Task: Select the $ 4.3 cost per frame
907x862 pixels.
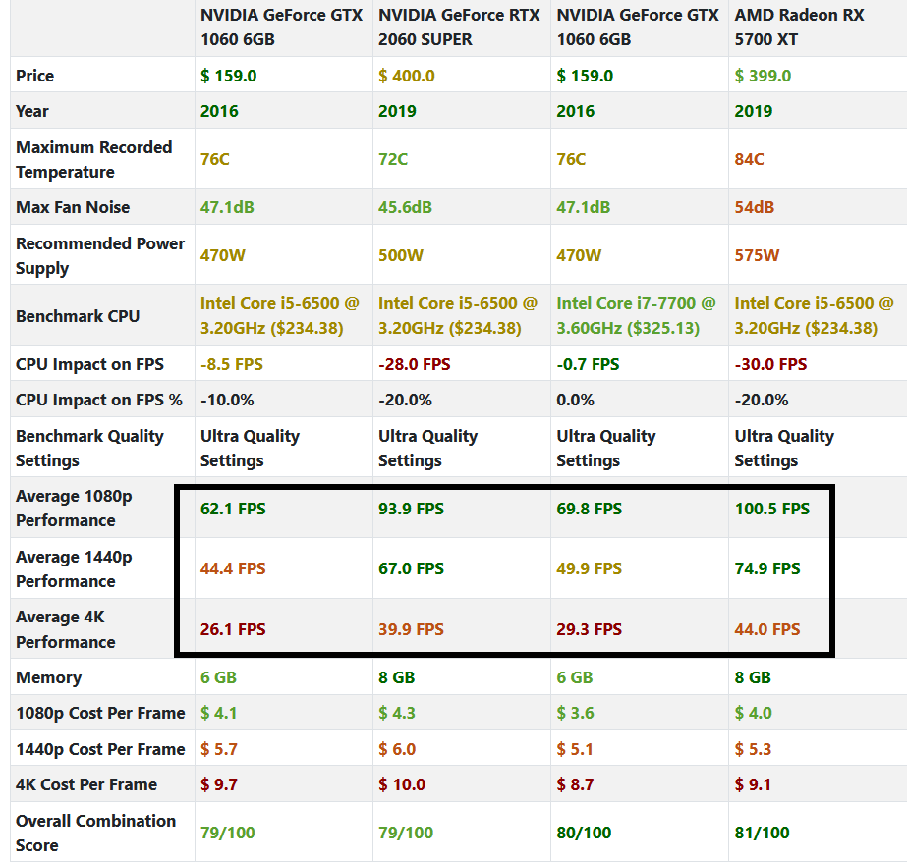Action: tap(397, 713)
